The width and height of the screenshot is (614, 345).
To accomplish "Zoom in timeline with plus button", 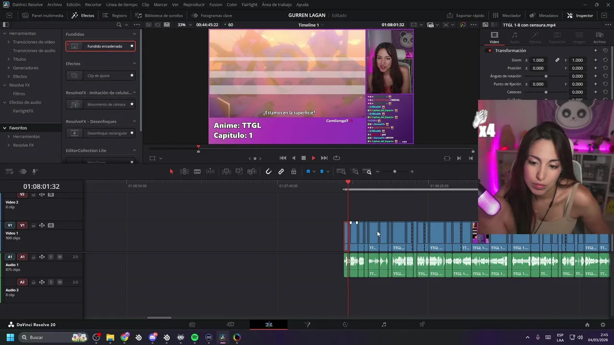I will (412, 172).
